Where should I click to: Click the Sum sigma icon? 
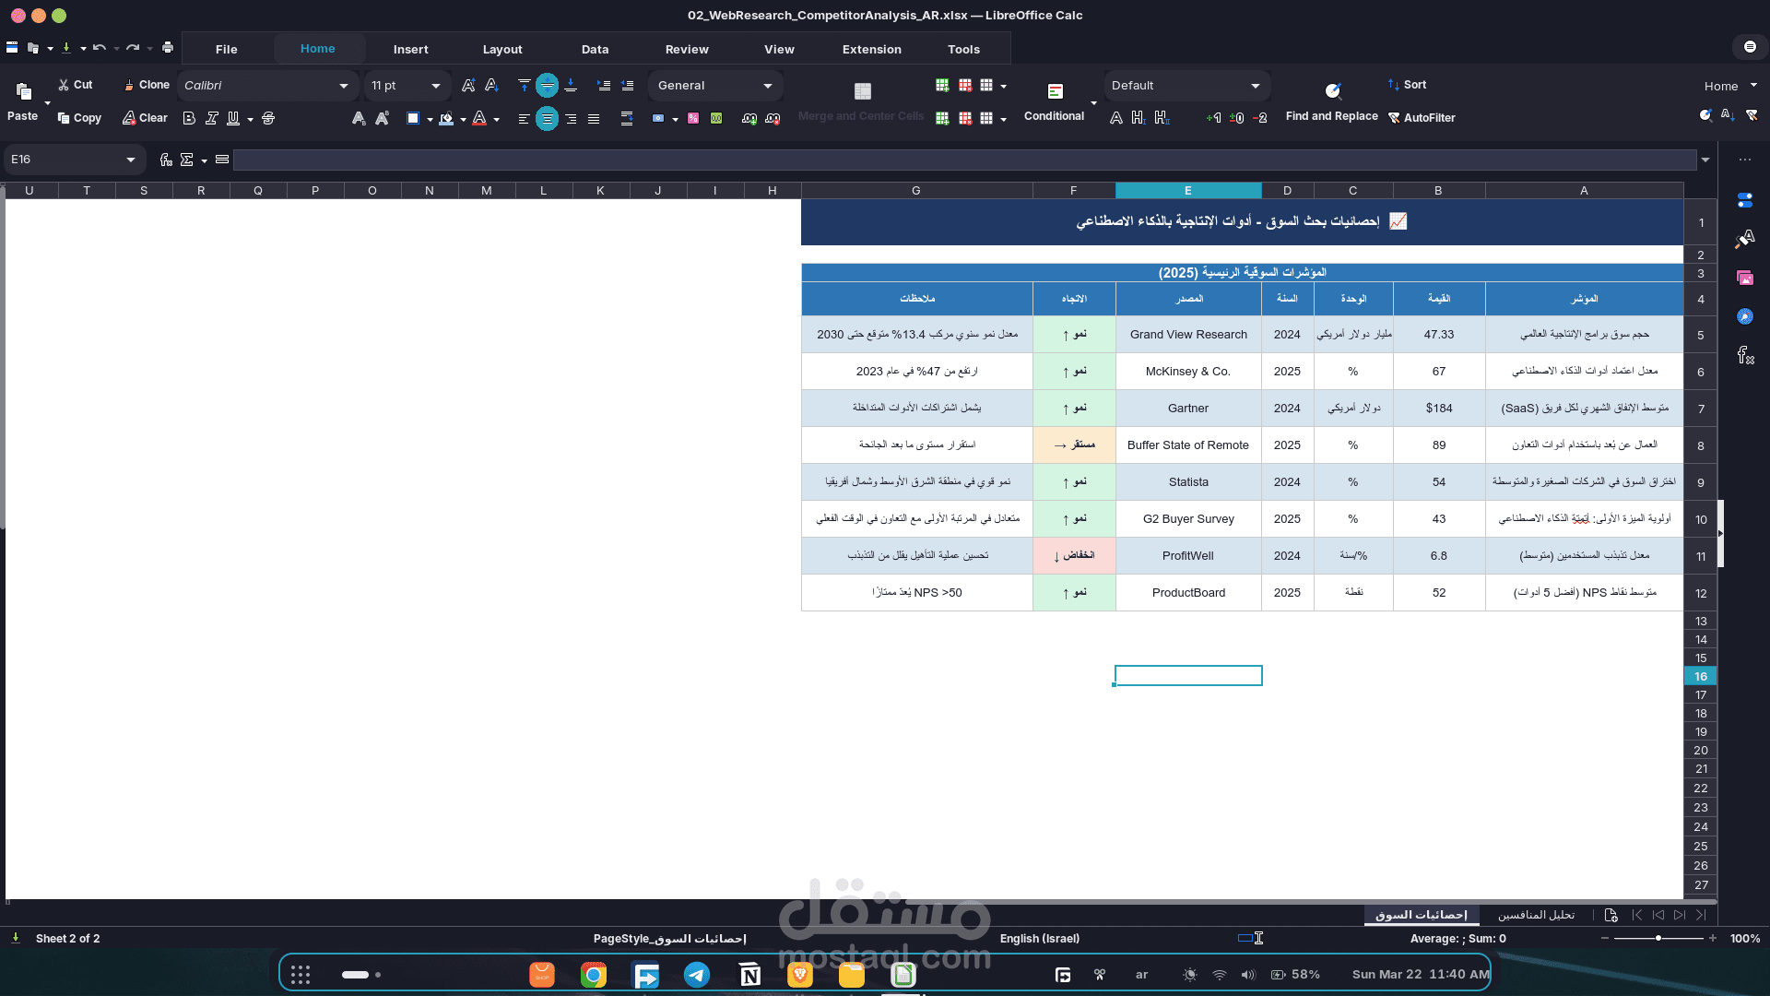pyautogui.click(x=187, y=160)
